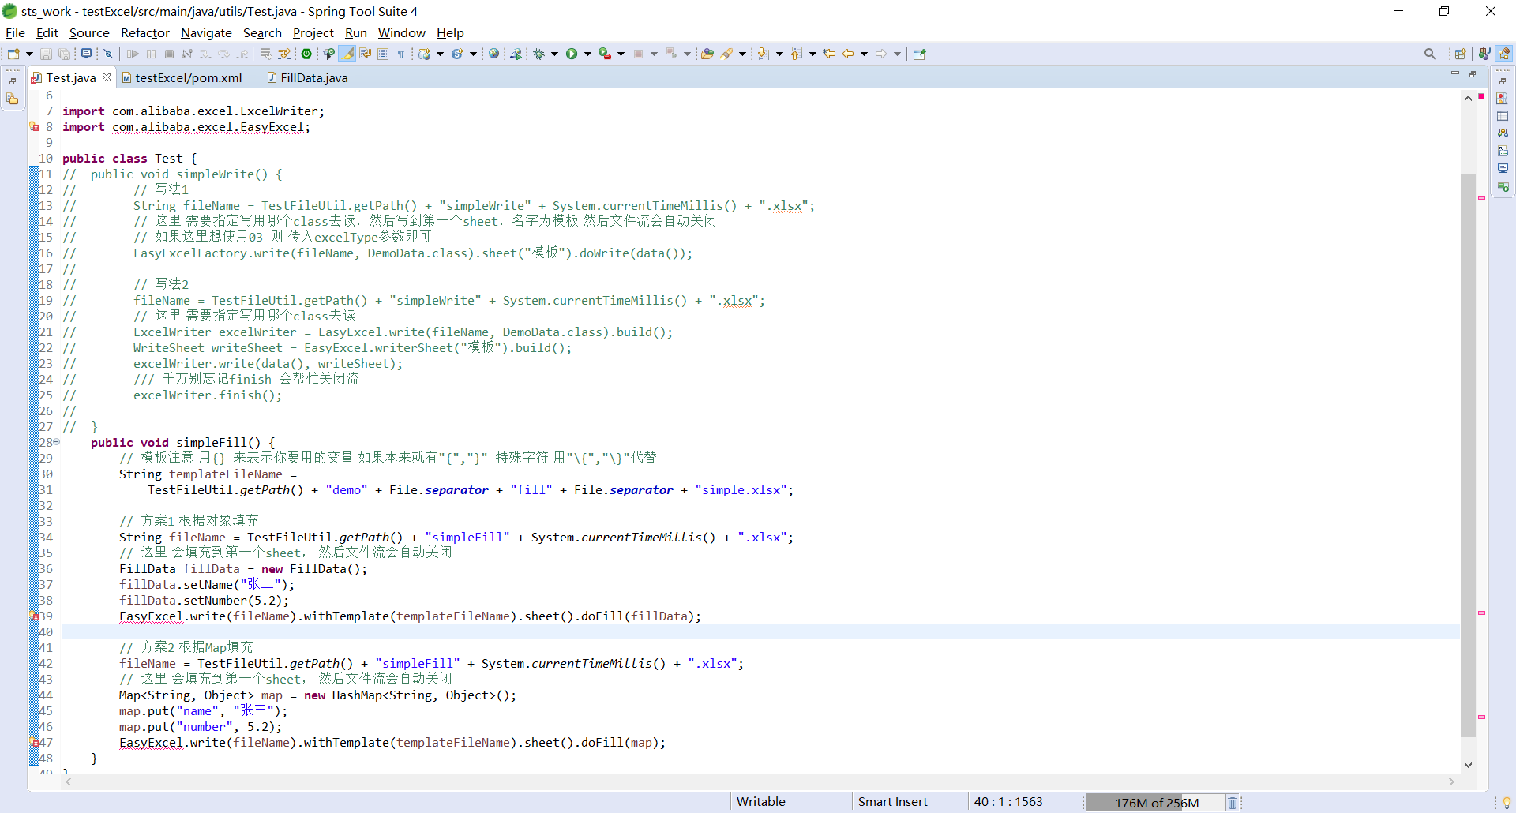Click the Save icon in toolbar
1516x813 pixels.
(x=46, y=54)
